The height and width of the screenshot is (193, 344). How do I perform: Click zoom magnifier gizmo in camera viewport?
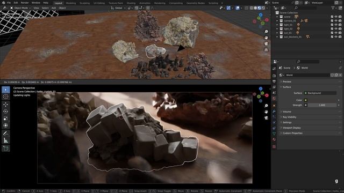[x=266, y=106]
